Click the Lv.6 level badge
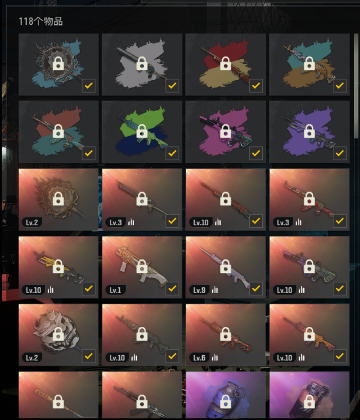This screenshot has width=360, height=420. [199, 357]
